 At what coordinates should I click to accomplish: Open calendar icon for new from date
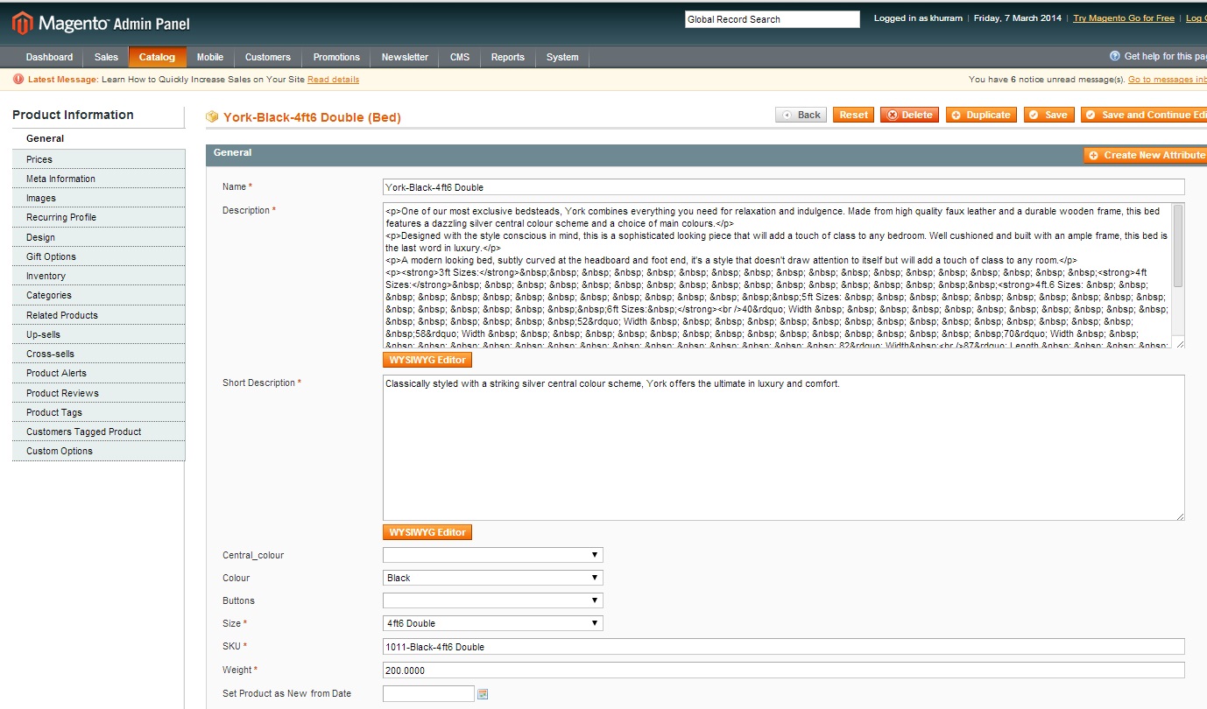pyautogui.click(x=483, y=694)
